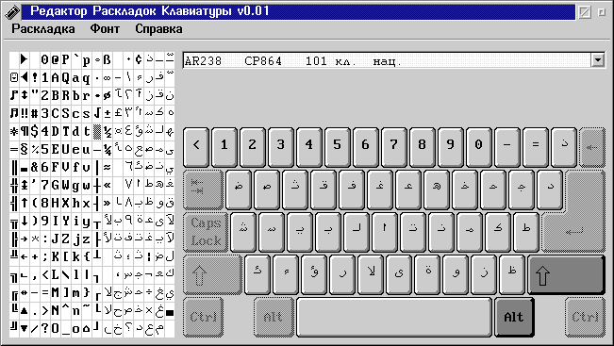Viewport: 614px width, 346px height.
Task: Click the space bar key
Action: (x=393, y=317)
